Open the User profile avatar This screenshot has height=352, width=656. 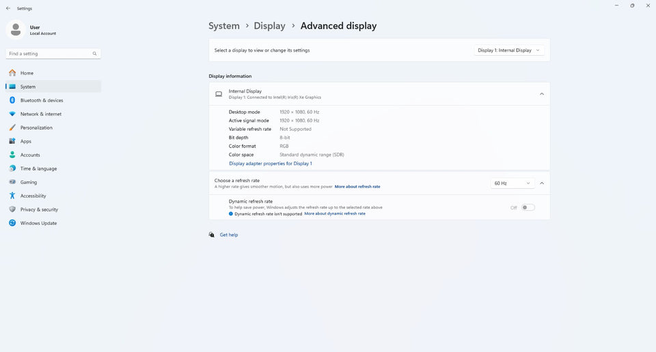point(16,29)
